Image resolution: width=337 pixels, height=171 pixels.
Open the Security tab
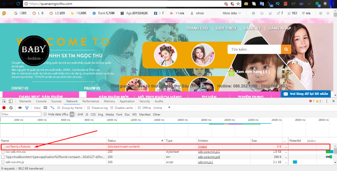click(x=145, y=101)
